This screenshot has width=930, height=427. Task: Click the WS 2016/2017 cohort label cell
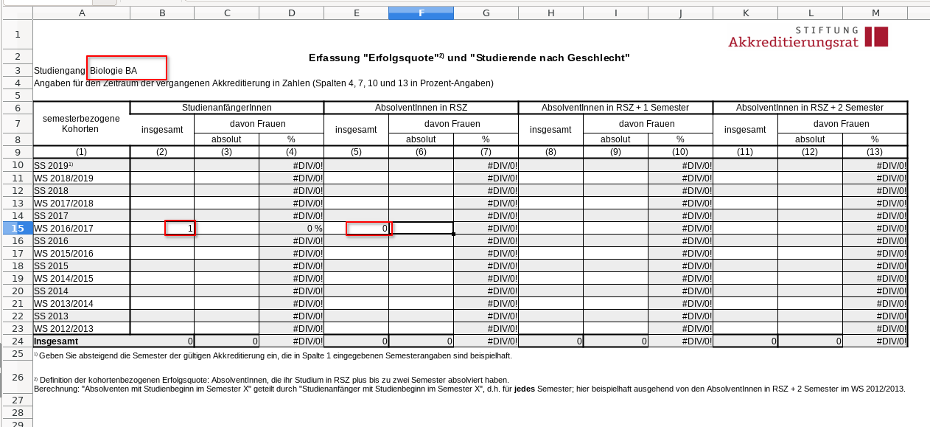tap(81, 229)
